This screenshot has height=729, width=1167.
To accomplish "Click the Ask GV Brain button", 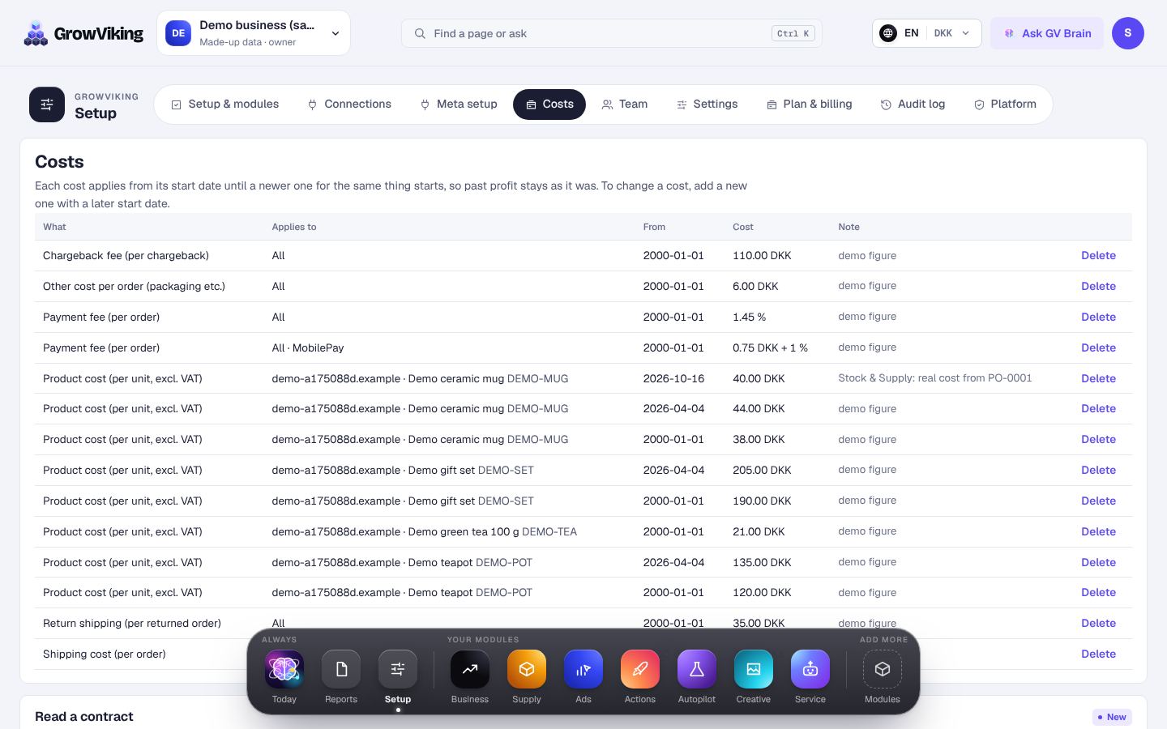I will pos(1047,33).
